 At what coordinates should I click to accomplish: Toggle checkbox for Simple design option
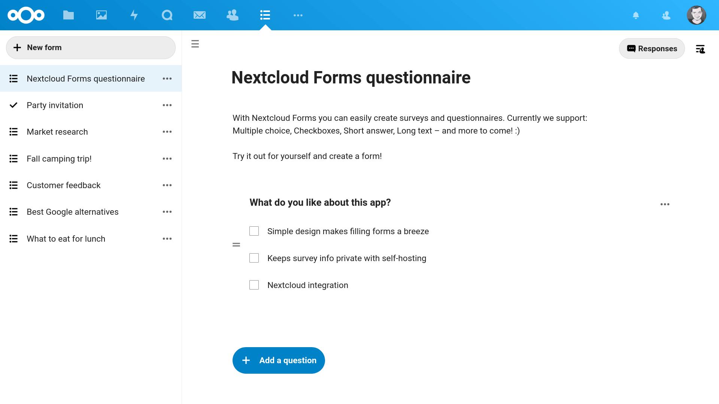[254, 231]
